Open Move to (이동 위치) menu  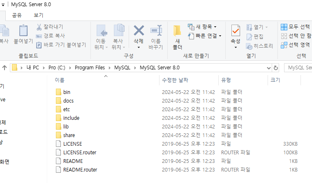[101, 37]
